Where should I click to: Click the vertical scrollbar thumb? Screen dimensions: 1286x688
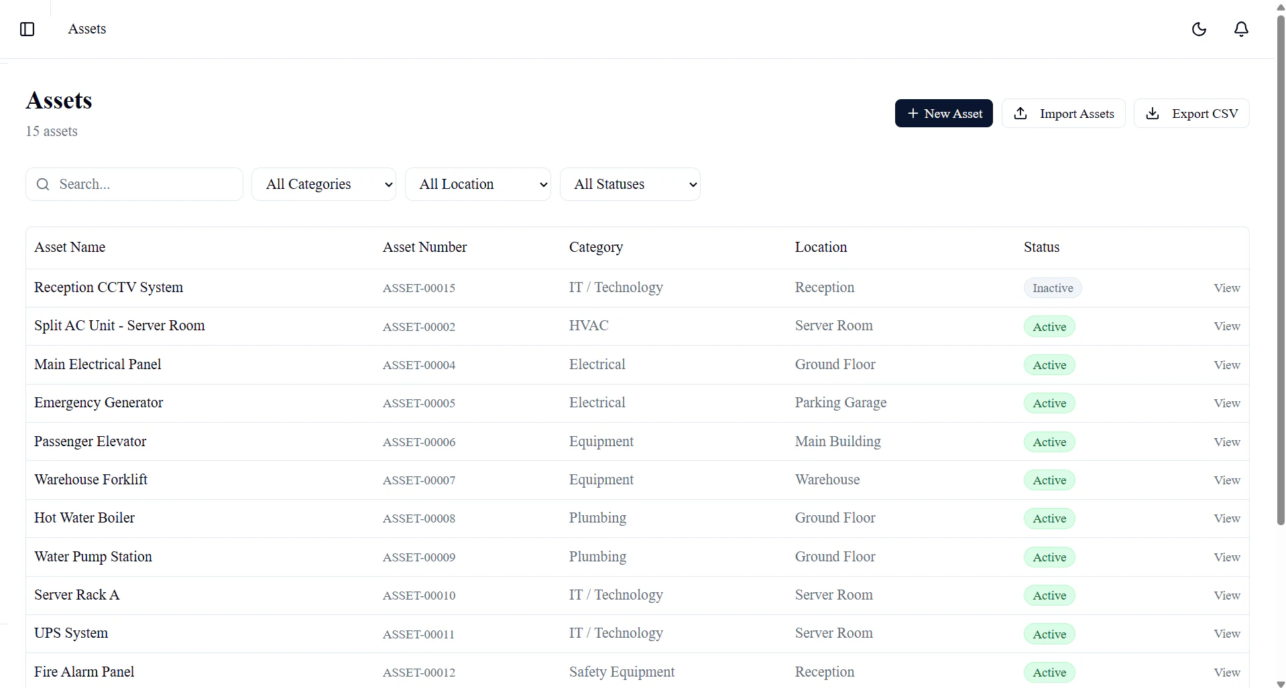[x=1279, y=268]
